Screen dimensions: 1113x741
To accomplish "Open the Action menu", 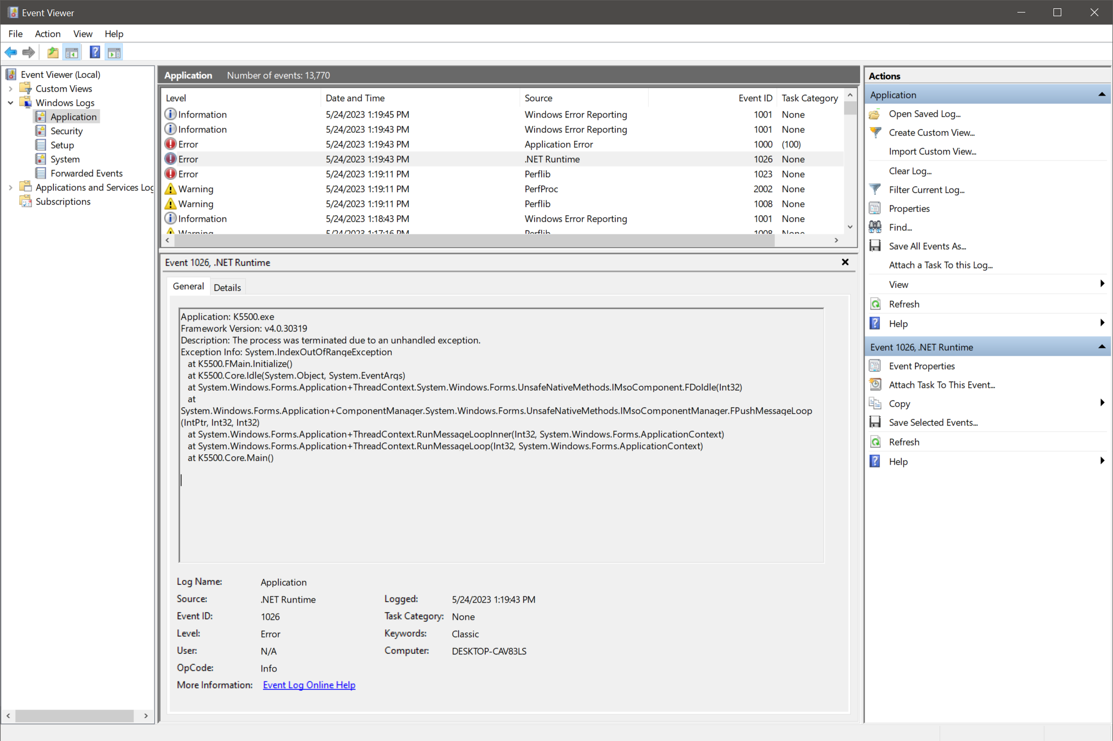I will click(48, 34).
